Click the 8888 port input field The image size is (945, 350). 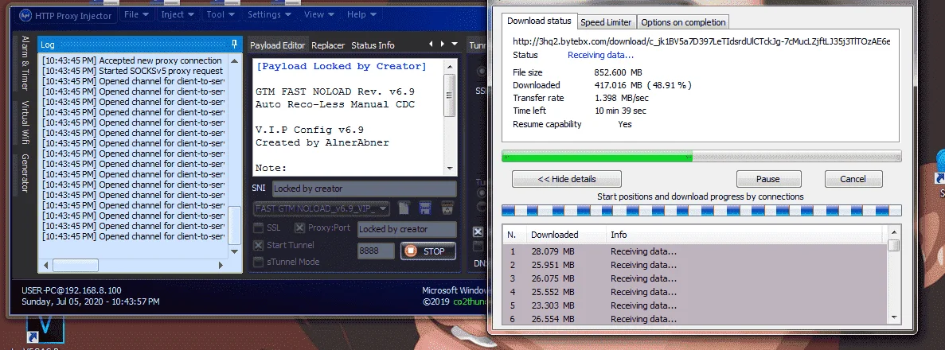(376, 251)
